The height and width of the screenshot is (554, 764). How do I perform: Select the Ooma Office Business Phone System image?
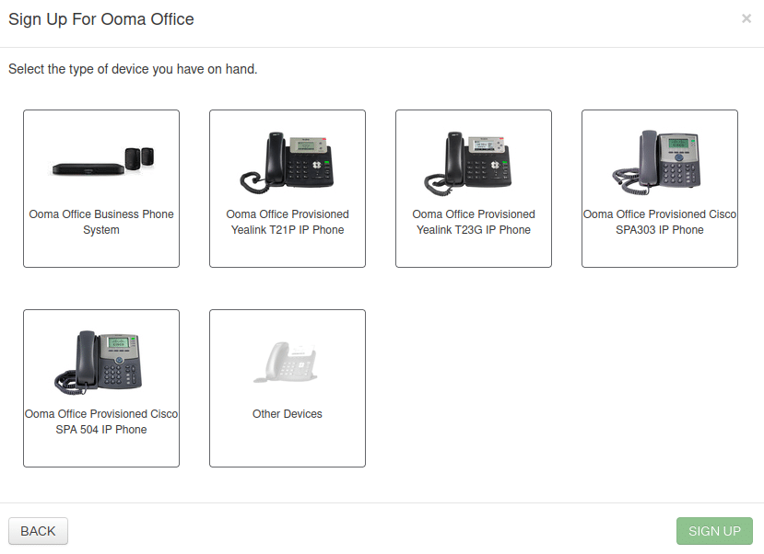[x=103, y=161]
